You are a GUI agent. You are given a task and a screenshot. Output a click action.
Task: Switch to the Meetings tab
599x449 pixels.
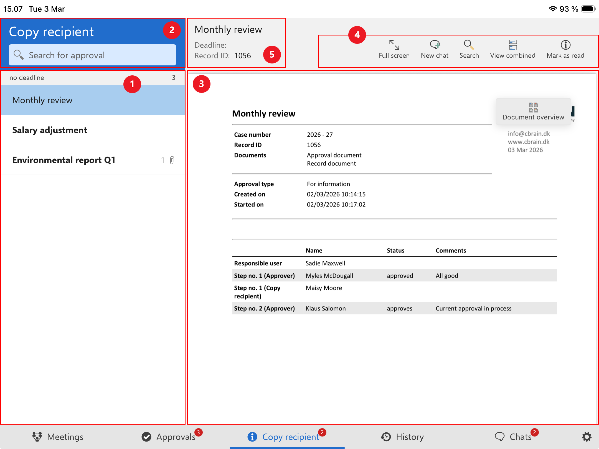tap(58, 437)
